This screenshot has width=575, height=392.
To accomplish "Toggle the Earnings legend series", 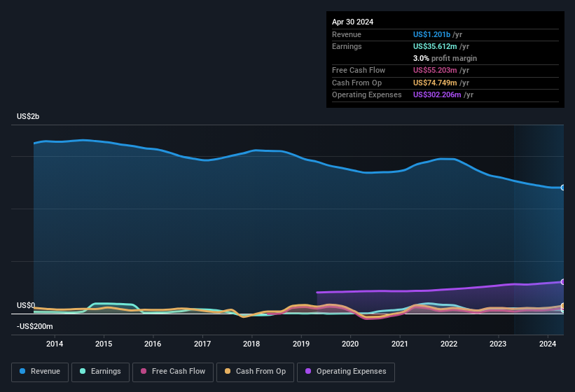I will [100, 372].
